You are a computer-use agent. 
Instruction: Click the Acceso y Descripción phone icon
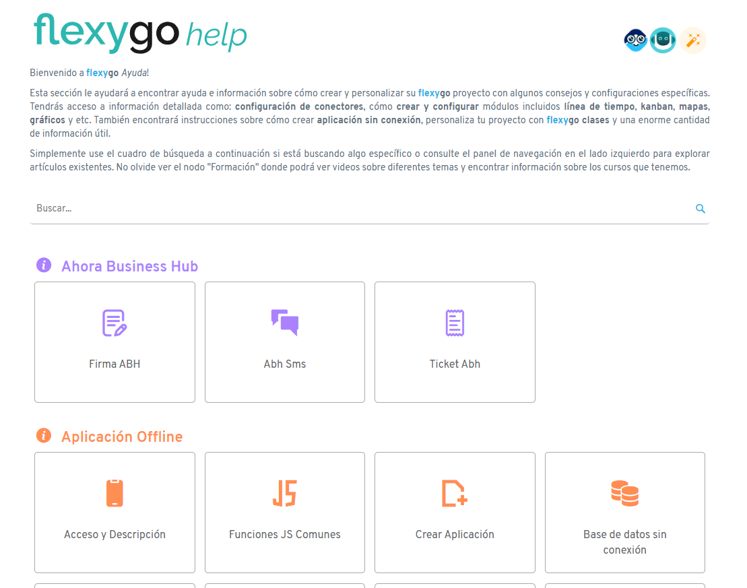[x=115, y=493]
